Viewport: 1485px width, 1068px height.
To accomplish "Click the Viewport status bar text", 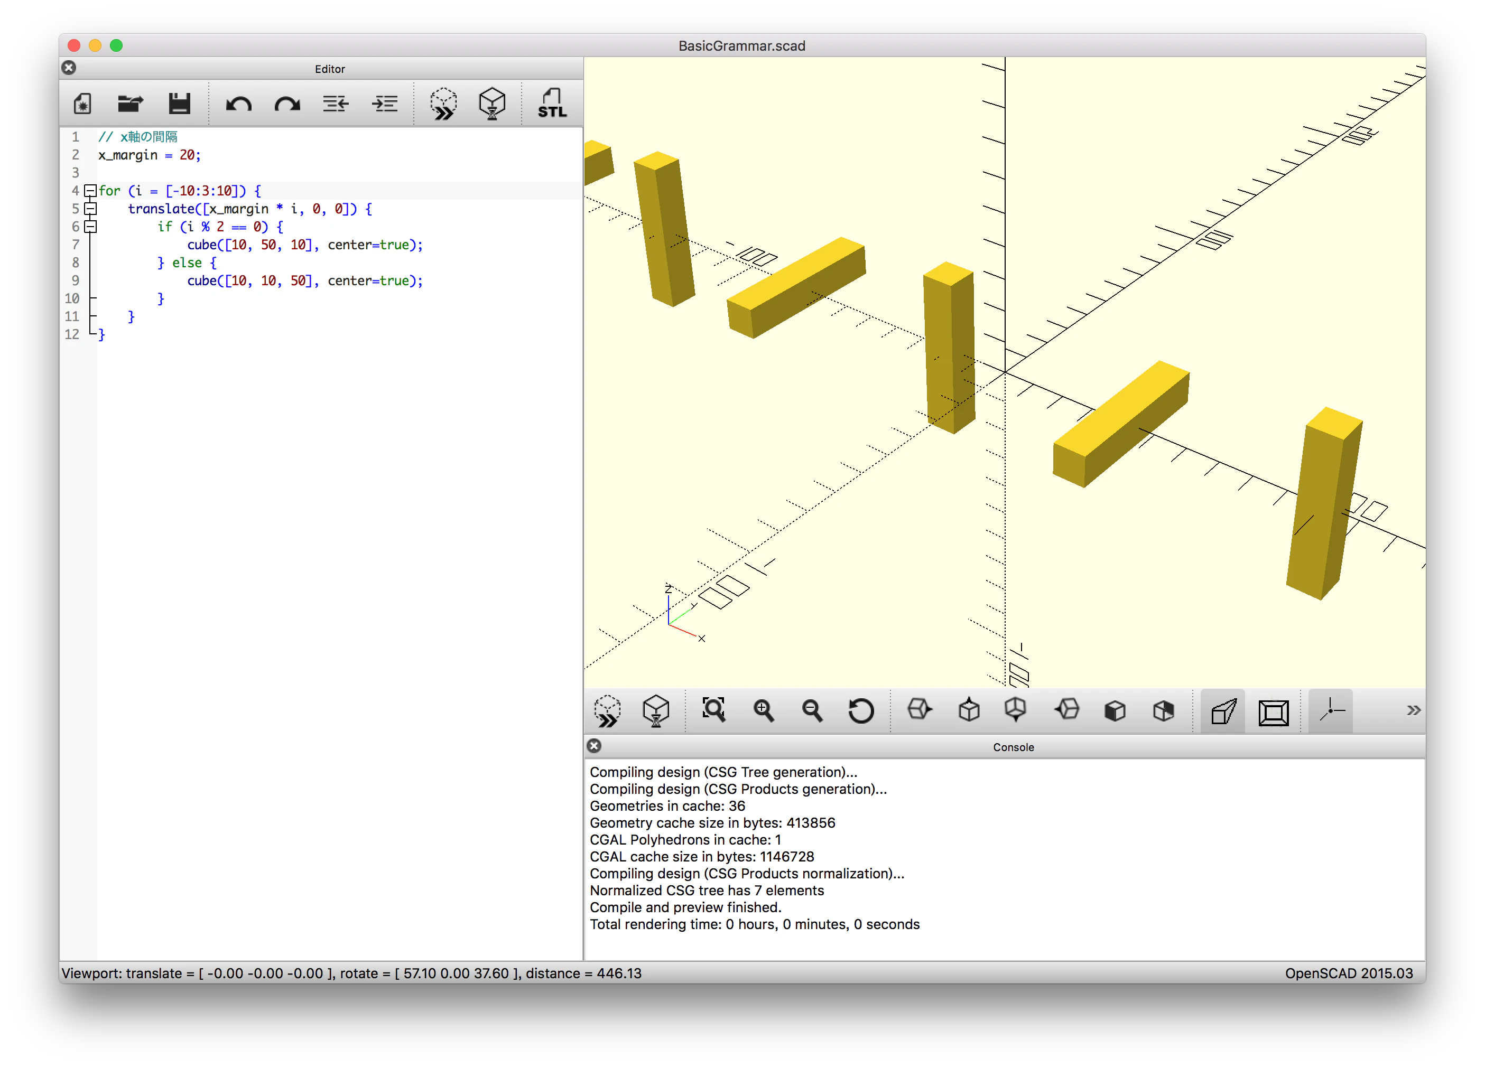I will coord(351,973).
